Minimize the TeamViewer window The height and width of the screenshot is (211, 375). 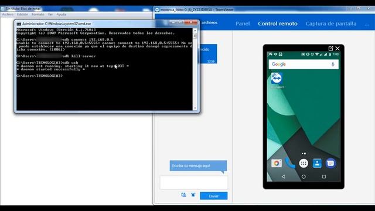click(351, 8)
